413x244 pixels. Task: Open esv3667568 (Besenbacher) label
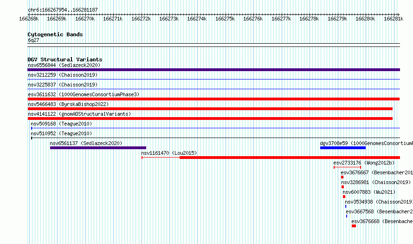[380, 211]
